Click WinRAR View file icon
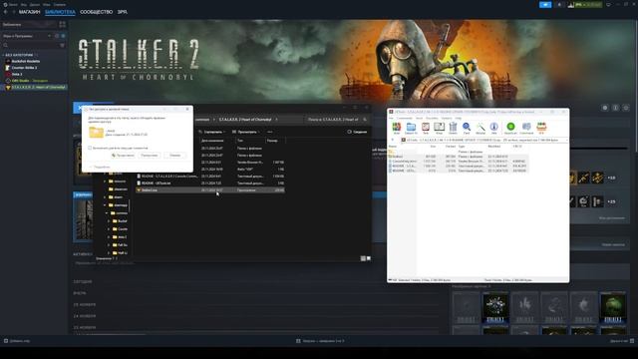Viewport: 638px width, 359px height. coord(439,128)
